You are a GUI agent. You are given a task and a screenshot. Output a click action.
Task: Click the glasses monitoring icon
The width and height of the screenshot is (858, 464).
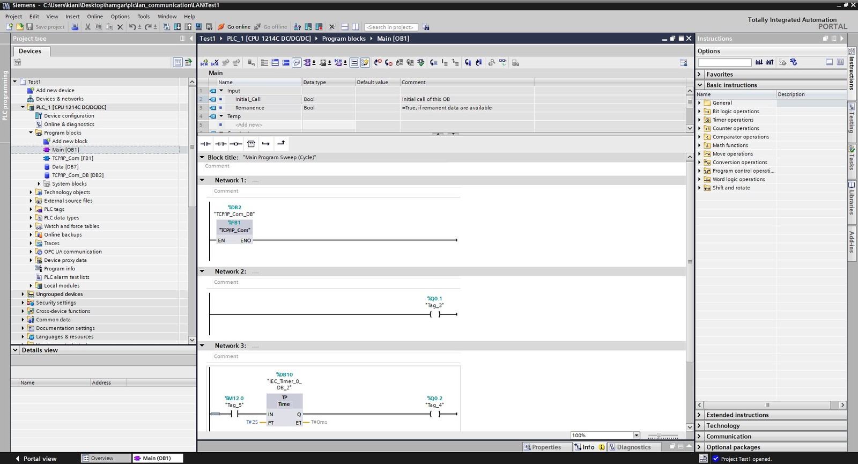502,62
